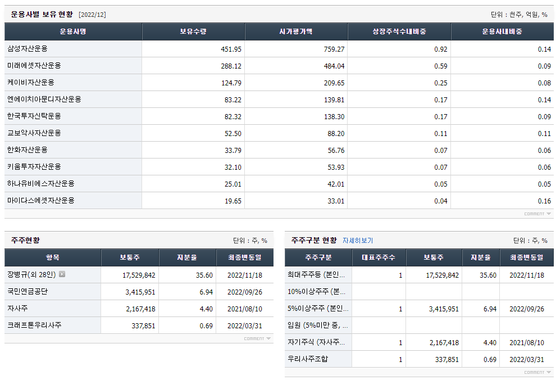Click the 운용사내비중 column header
The width and height of the screenshot is (556, 380).
tap(502, 31)
